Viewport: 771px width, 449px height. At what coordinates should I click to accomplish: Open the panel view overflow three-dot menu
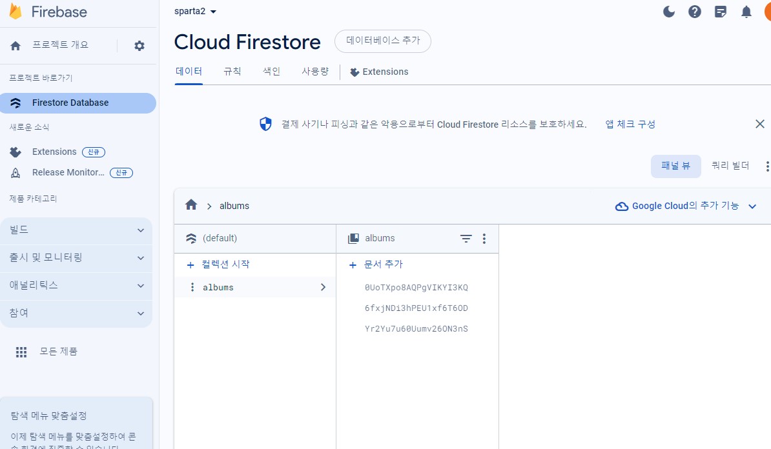point(767,166)
